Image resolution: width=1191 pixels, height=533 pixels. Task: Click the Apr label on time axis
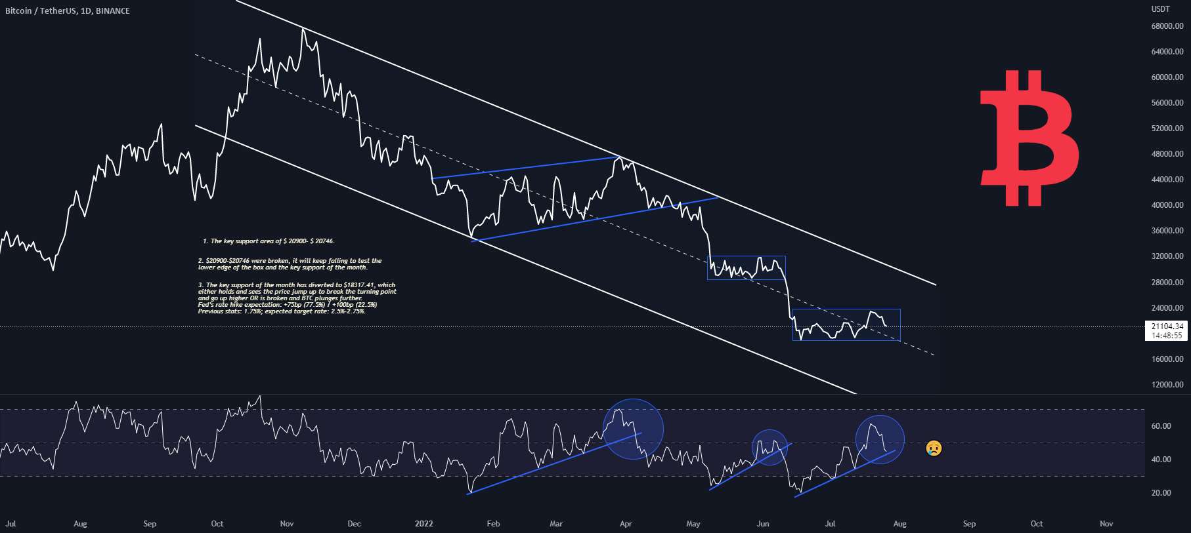pyautogui.click(x=626, y=524)
